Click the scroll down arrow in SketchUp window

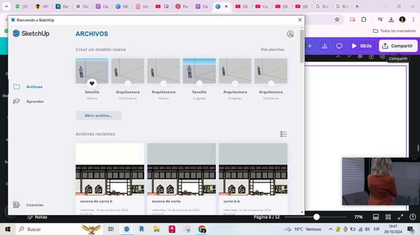pos(302,212)
